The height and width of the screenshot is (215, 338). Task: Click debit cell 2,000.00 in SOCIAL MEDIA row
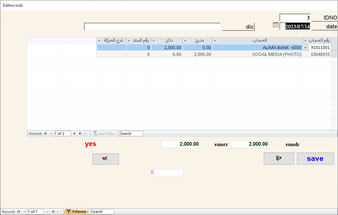(197, 54)
